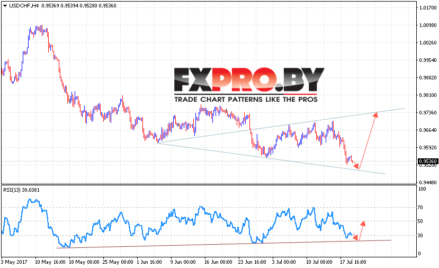The image size is (439, 268).
Task: Select the RSI(13) 30.0381 indicator label
Action: (x=21, y=190)
